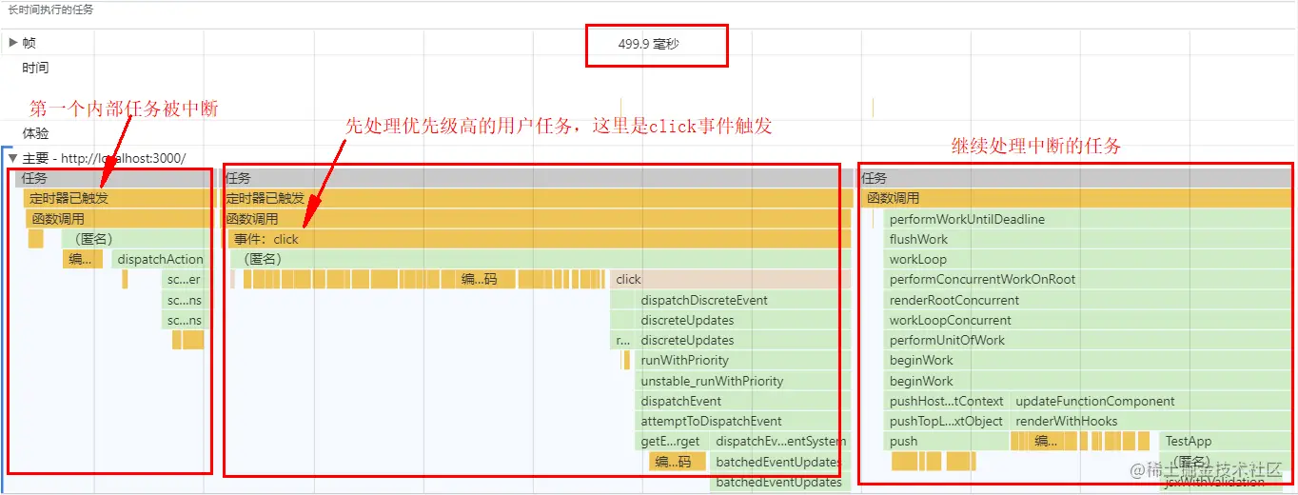Click the unstable_runWithPriority bar

pos(742,381)
